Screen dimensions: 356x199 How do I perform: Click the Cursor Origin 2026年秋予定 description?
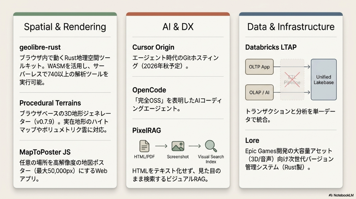[176, 62]
